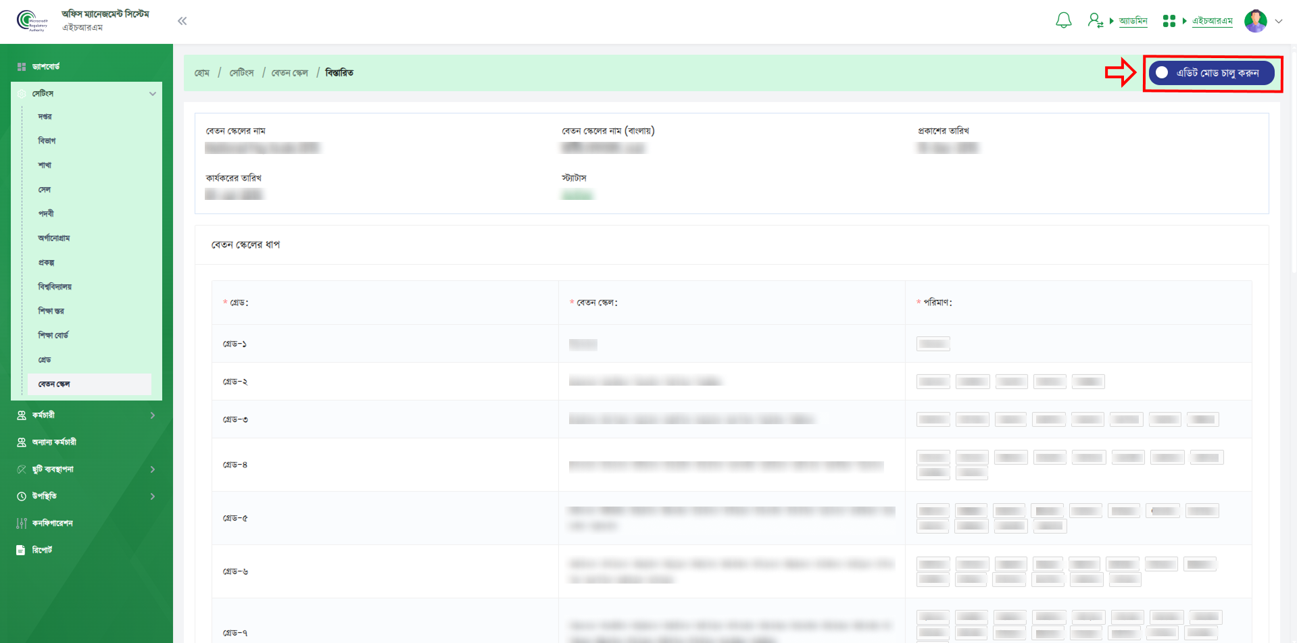1297x643 pixels.
Task: Click the user profile avatar
Action: point(1255,21)
